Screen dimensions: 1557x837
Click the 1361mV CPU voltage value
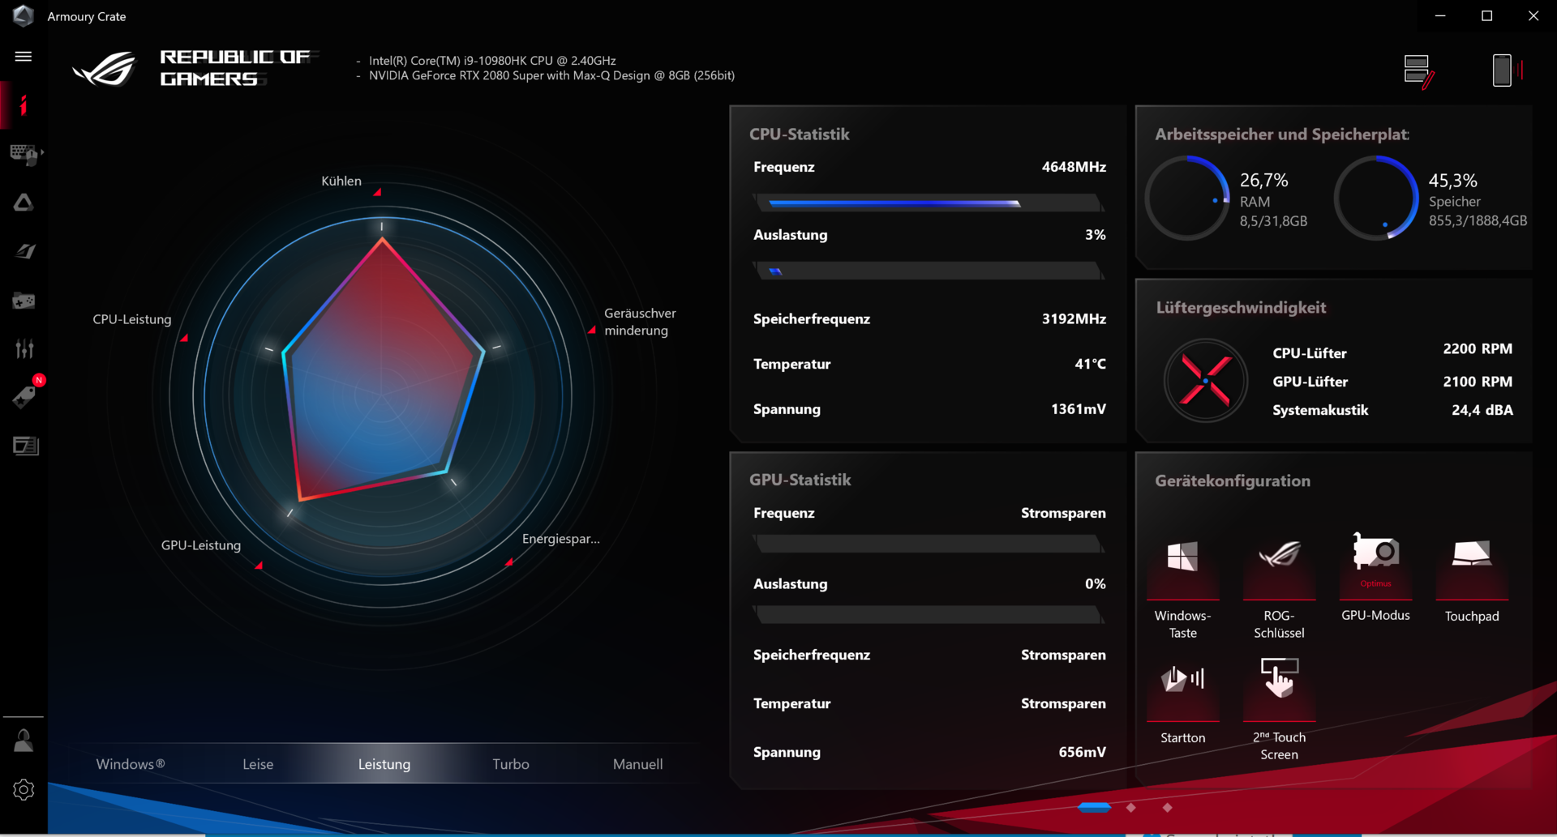pos(1079,409)
